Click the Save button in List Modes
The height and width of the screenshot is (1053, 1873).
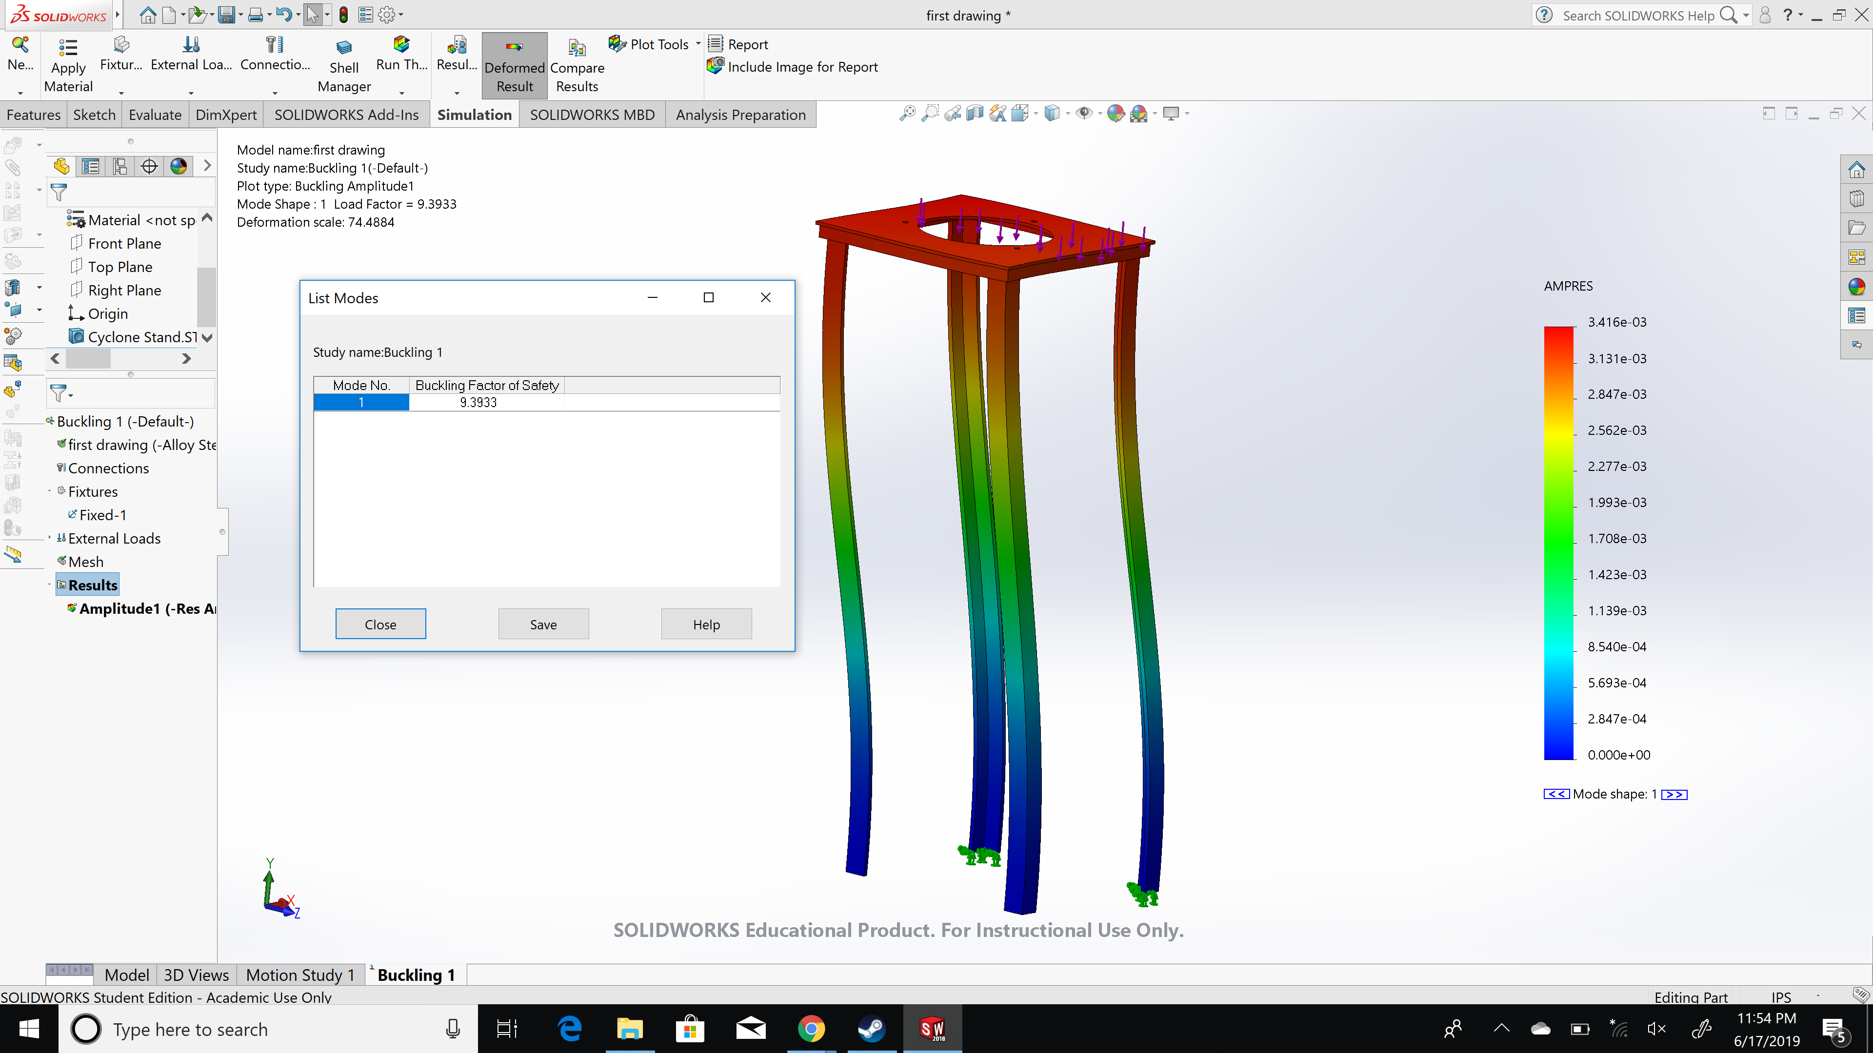[543, 624]
